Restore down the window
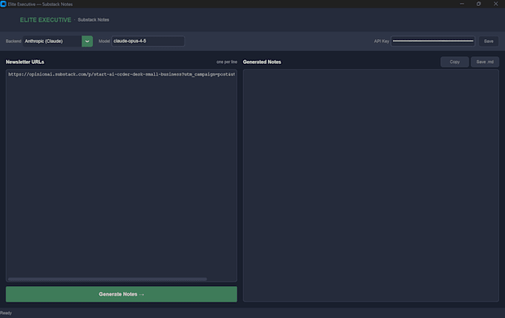Image resolution: width=505 pixels, height=318 pixels. point(478,4)
